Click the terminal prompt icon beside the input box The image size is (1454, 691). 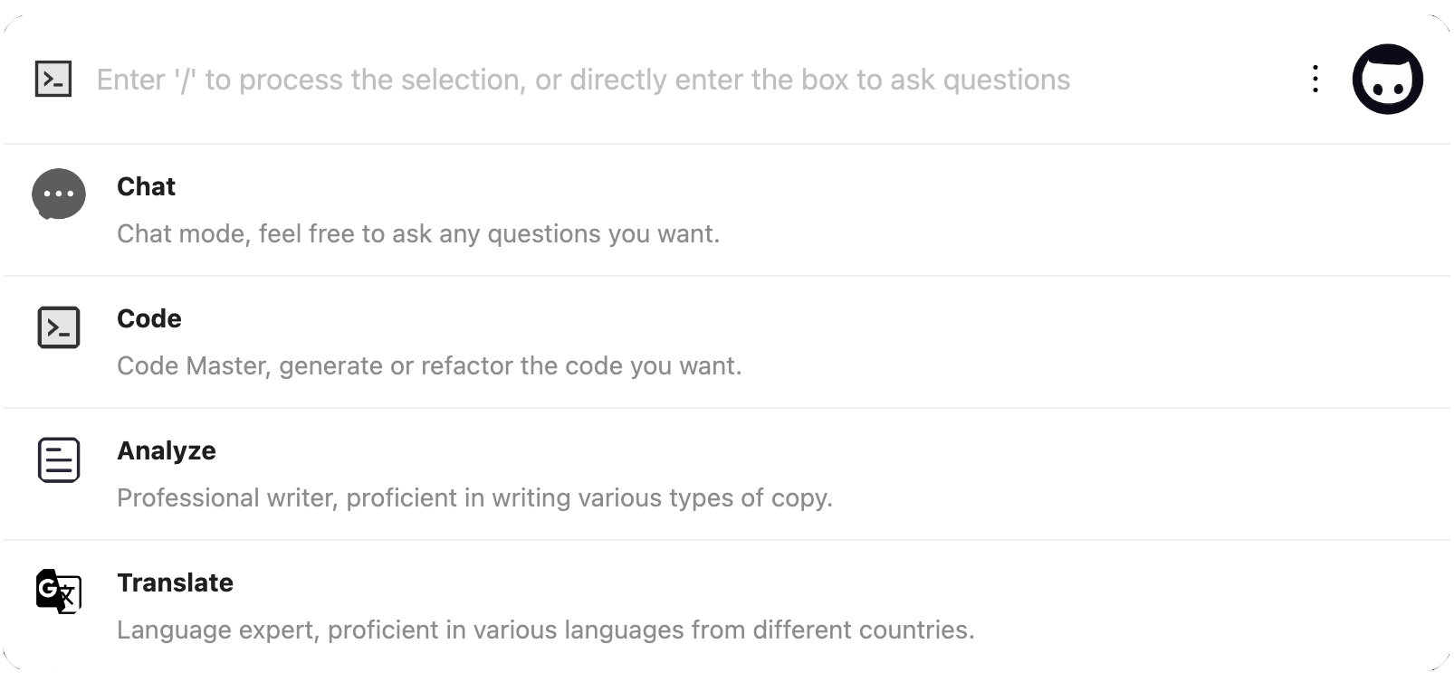tap(53, 79)
